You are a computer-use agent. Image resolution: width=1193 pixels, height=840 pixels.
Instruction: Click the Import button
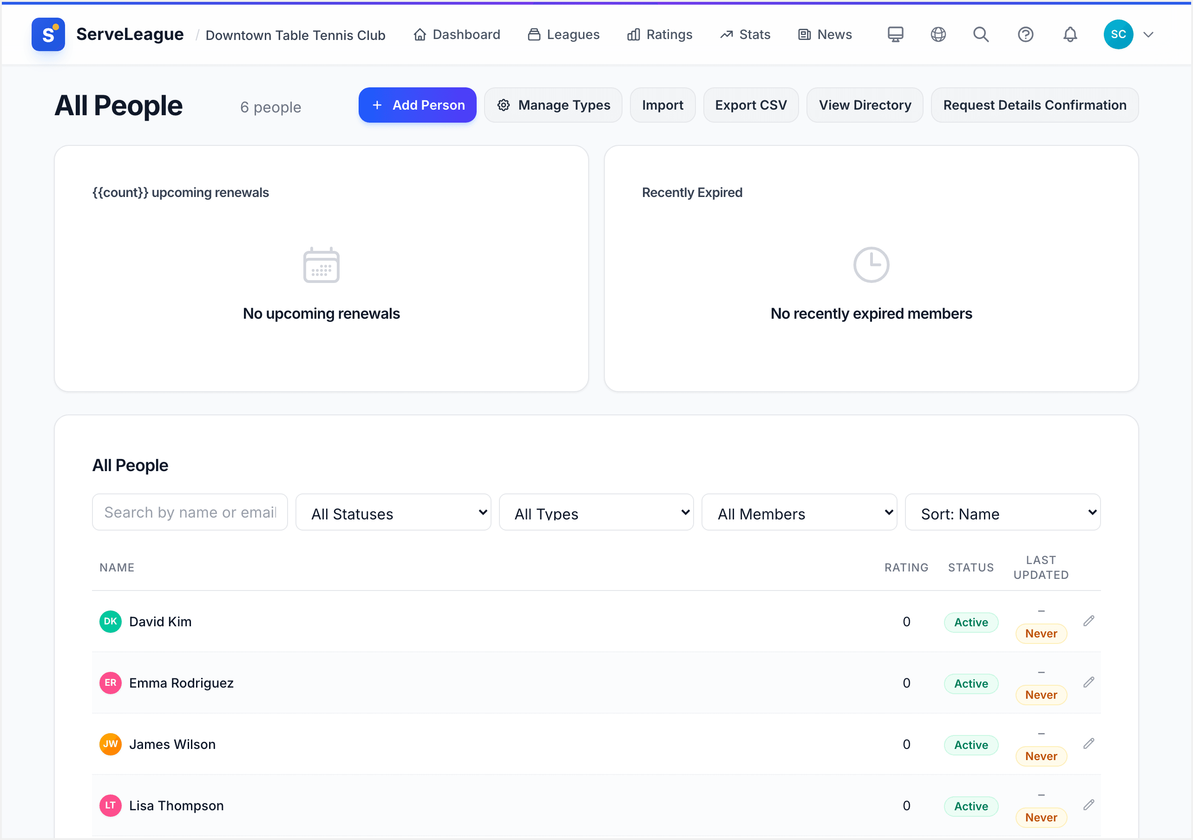point(662,105)
